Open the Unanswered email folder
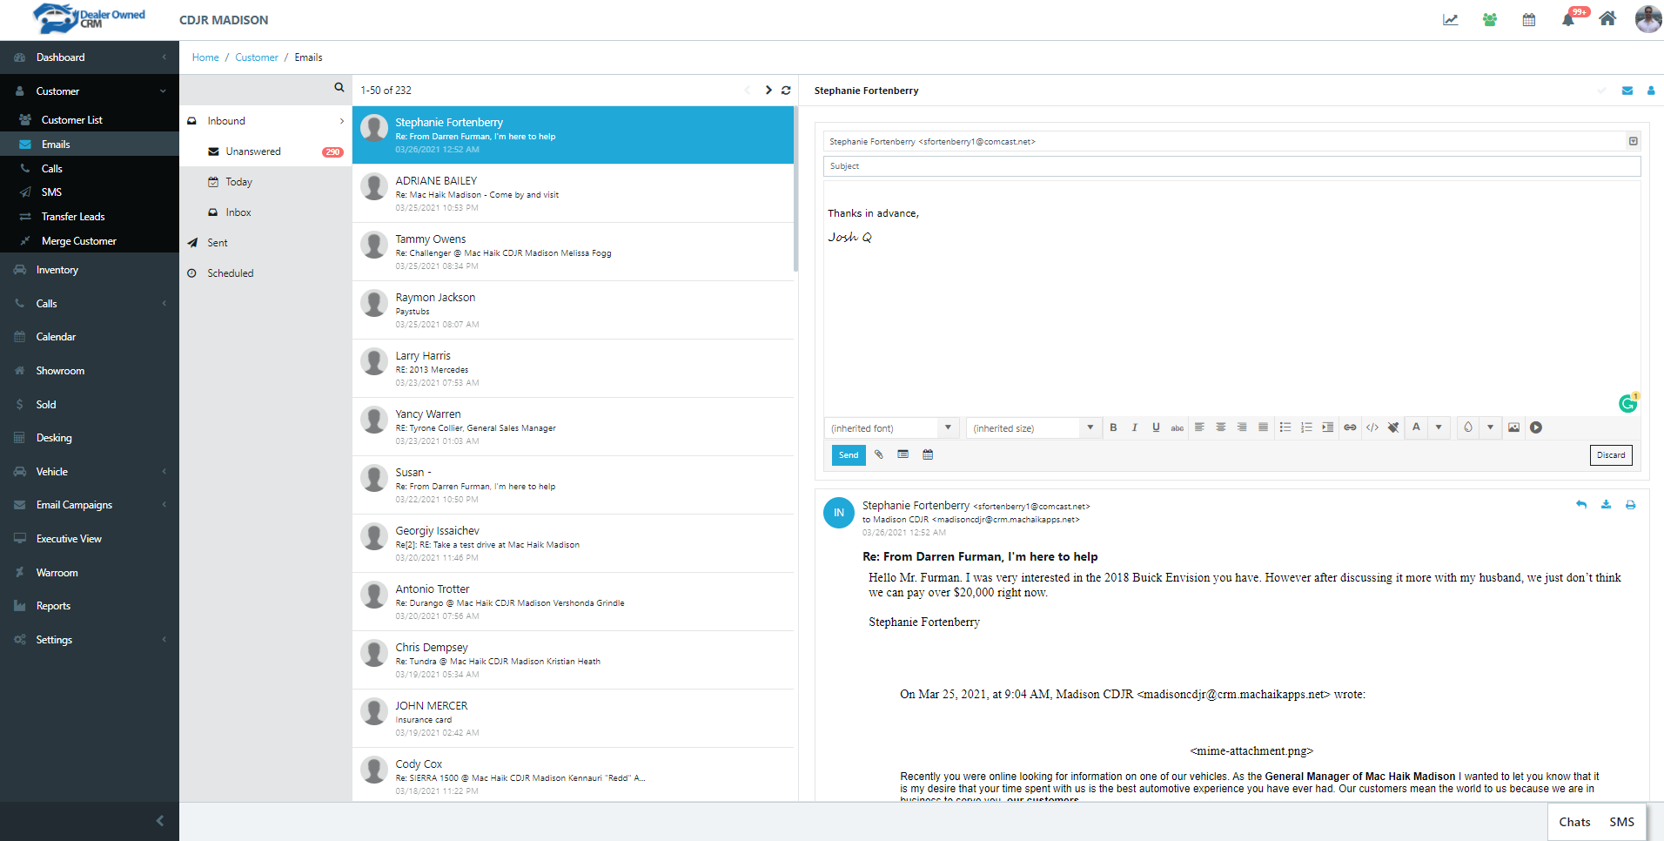The image size is (1664, 841). pos(253,151)
